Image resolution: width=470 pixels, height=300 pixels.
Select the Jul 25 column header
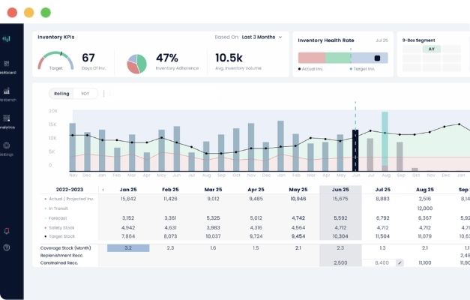tap(383, 190)
